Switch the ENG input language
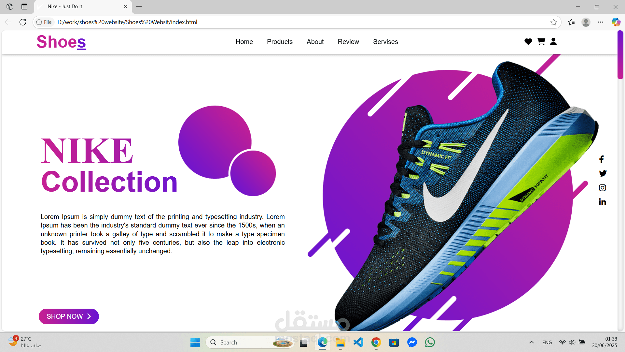The width and height of the screenshot is (625, 352). (x=547, y=343)
